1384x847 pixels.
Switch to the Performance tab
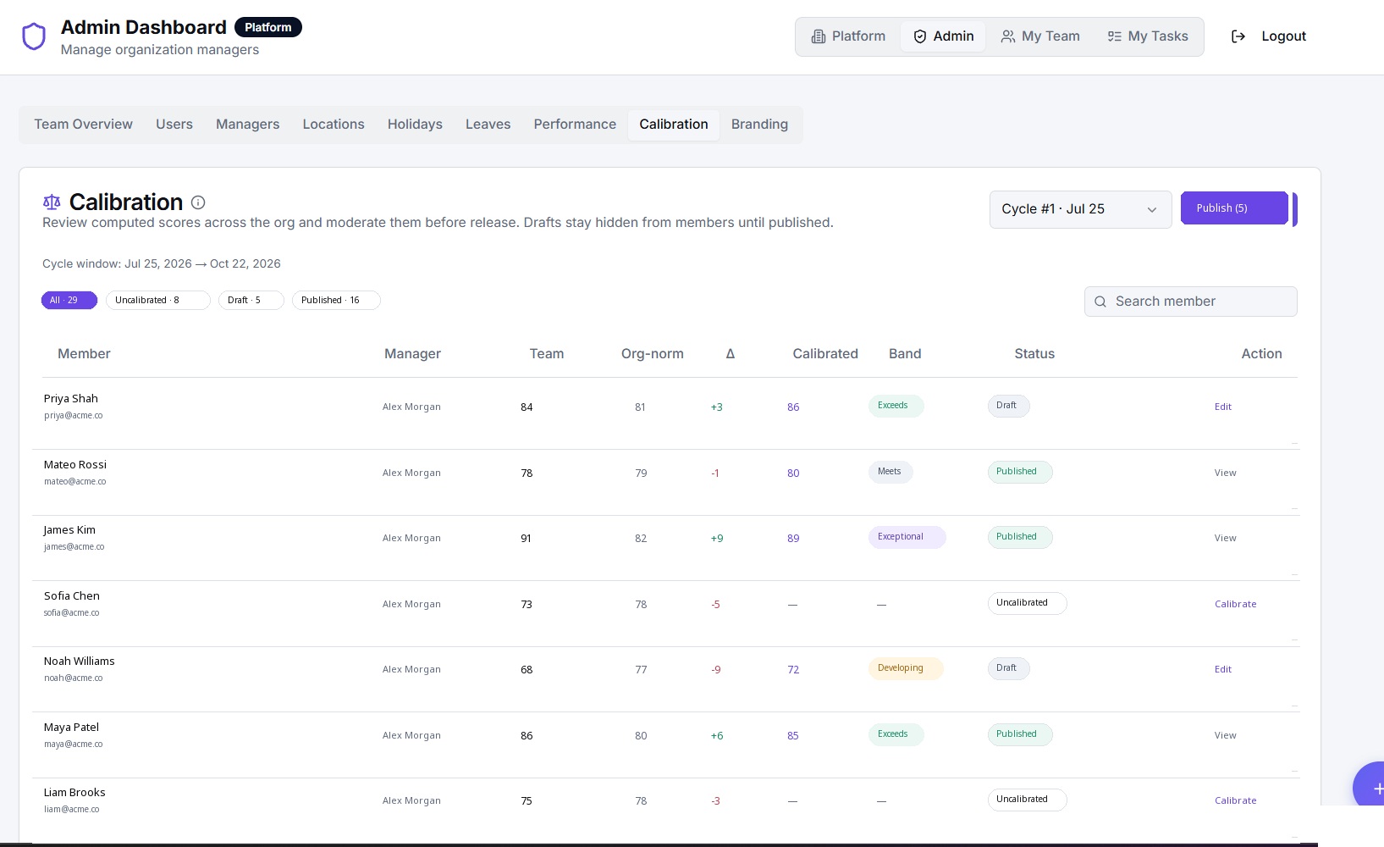575,125
